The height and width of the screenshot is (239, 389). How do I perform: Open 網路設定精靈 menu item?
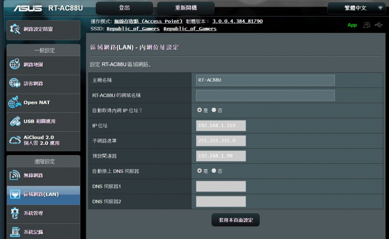(43, 30)
